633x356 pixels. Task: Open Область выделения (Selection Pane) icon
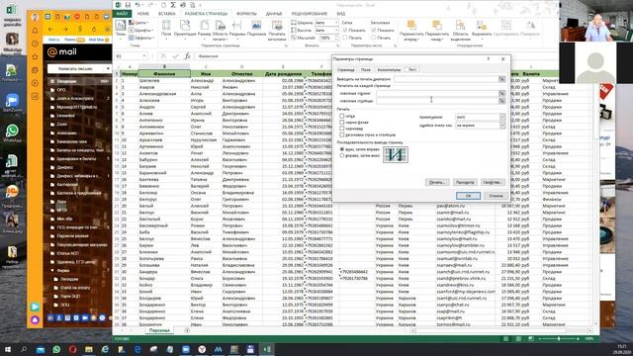click(461, 31)
